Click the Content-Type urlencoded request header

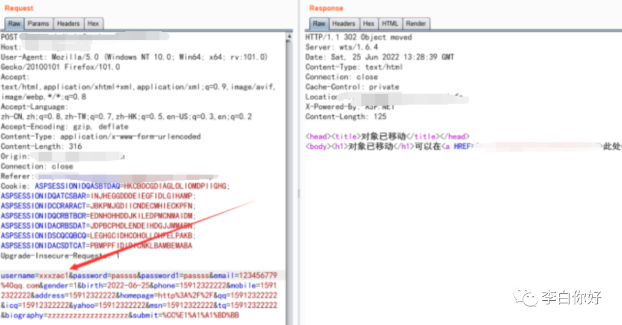tap(100, 137)
